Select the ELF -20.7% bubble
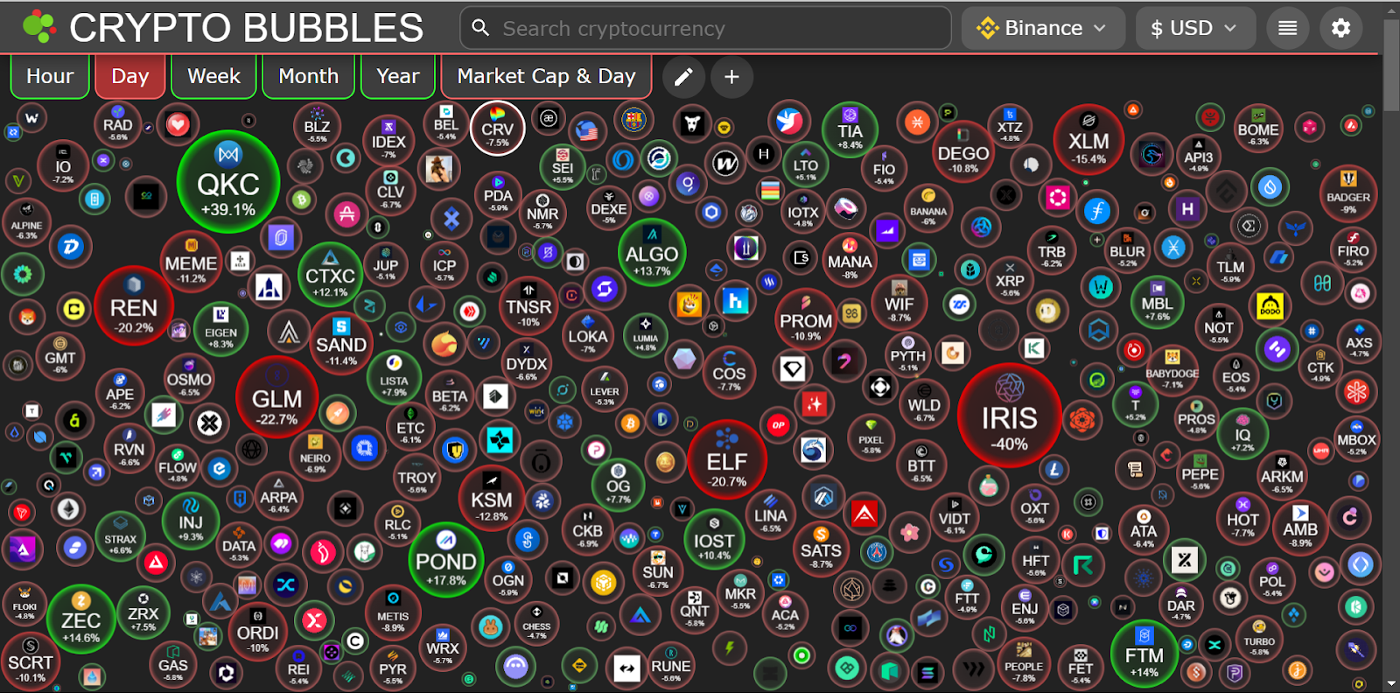Screen dimensions: 1400x693 click(727, 460)
